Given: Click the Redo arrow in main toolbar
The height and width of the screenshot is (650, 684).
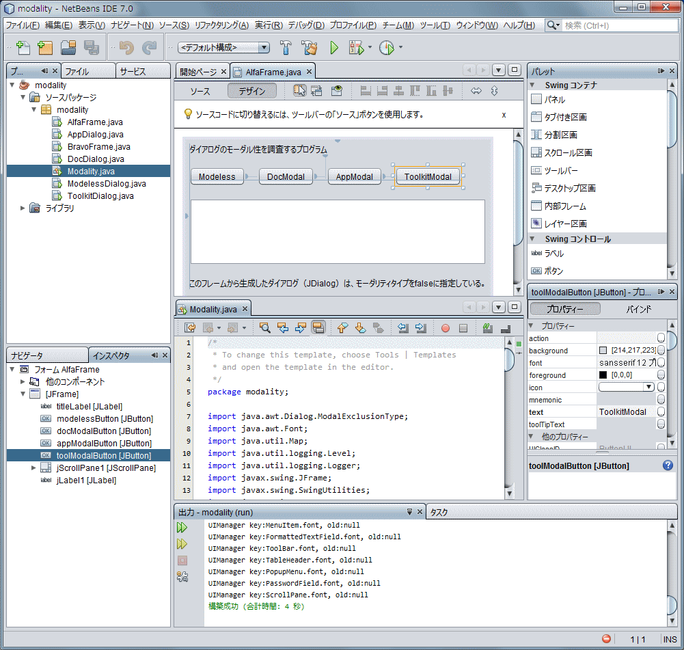Looking at the screenshot, I should [x=150, y=48].
